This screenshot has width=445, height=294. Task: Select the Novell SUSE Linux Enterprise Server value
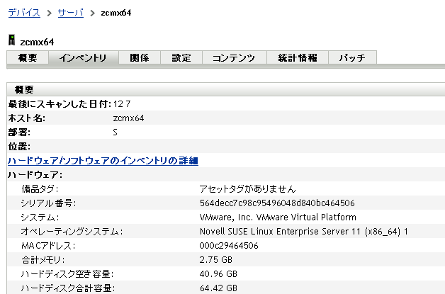pos(304,232)
